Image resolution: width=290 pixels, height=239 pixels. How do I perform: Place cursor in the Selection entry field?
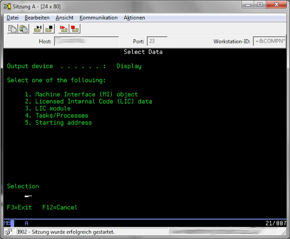pyautogui.click(x=28, y=196)
